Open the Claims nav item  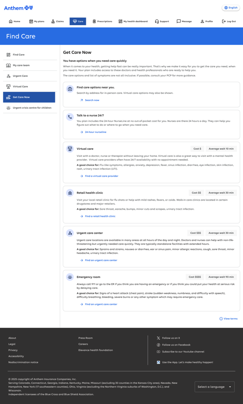[x=57, y=21]
